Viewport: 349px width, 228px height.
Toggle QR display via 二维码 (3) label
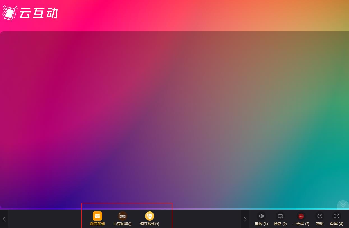[301, 224]
